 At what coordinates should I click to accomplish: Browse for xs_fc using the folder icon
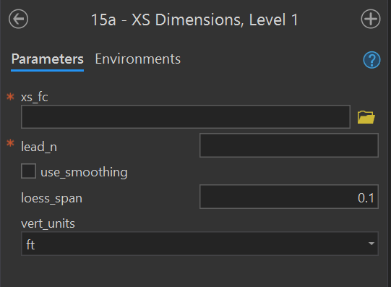tap(366, 117)
